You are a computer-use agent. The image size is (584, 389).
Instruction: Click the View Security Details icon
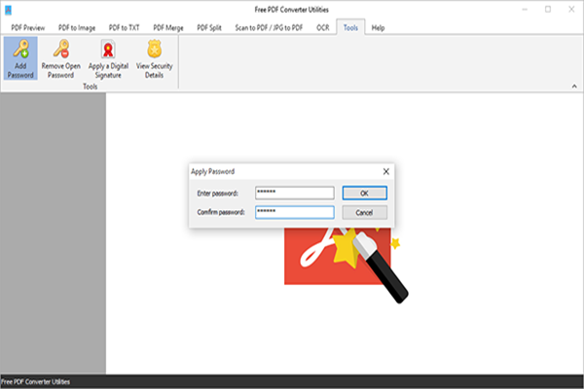point(156,58)
